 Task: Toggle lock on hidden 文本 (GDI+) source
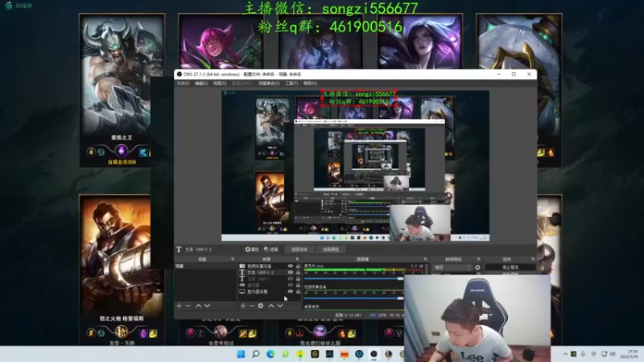click(x=298, y=278)
